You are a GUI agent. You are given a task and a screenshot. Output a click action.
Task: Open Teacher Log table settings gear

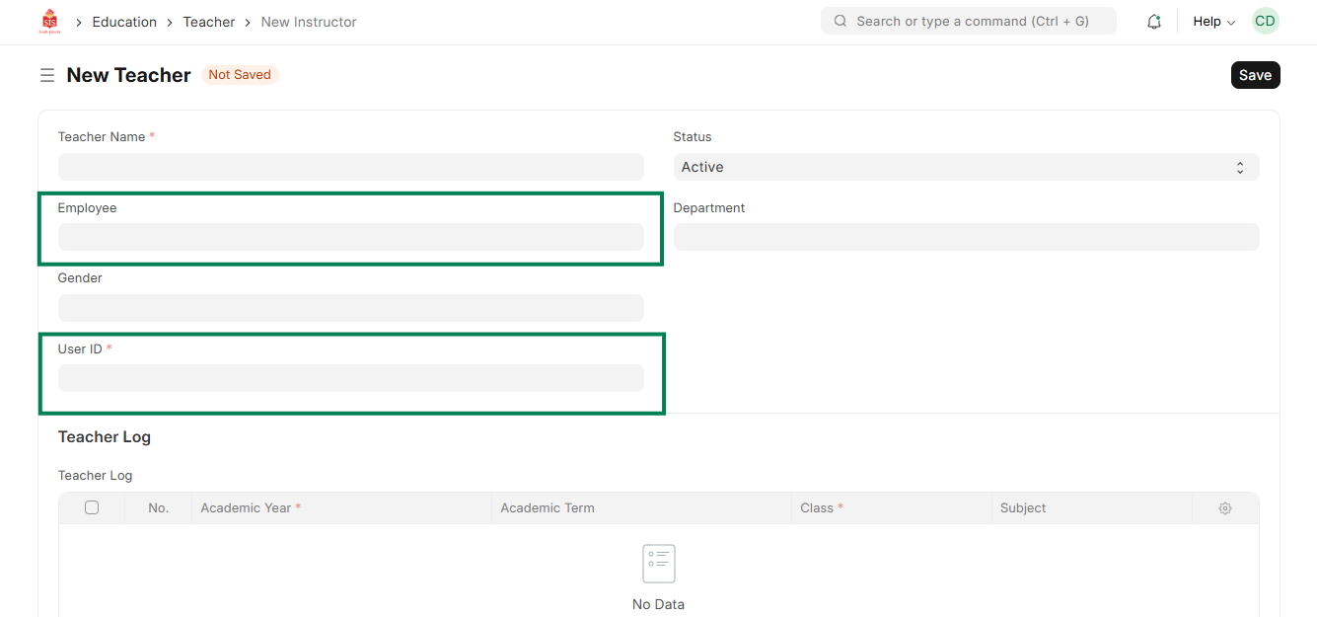tap(1224, 508)
